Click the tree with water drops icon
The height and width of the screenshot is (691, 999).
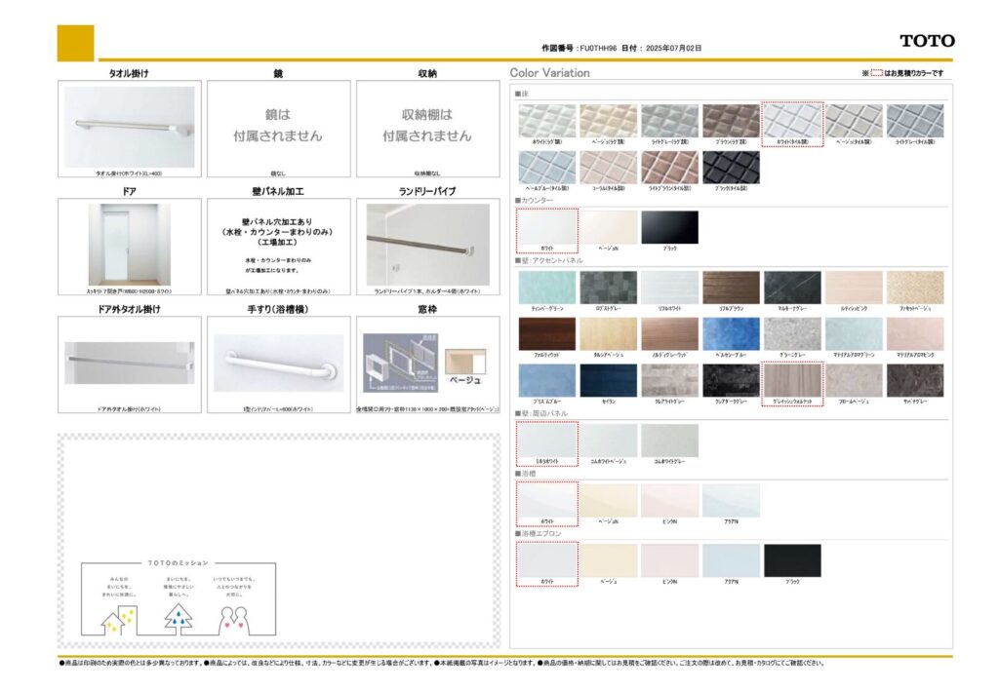pyautogui.click(x=178, y=614)
